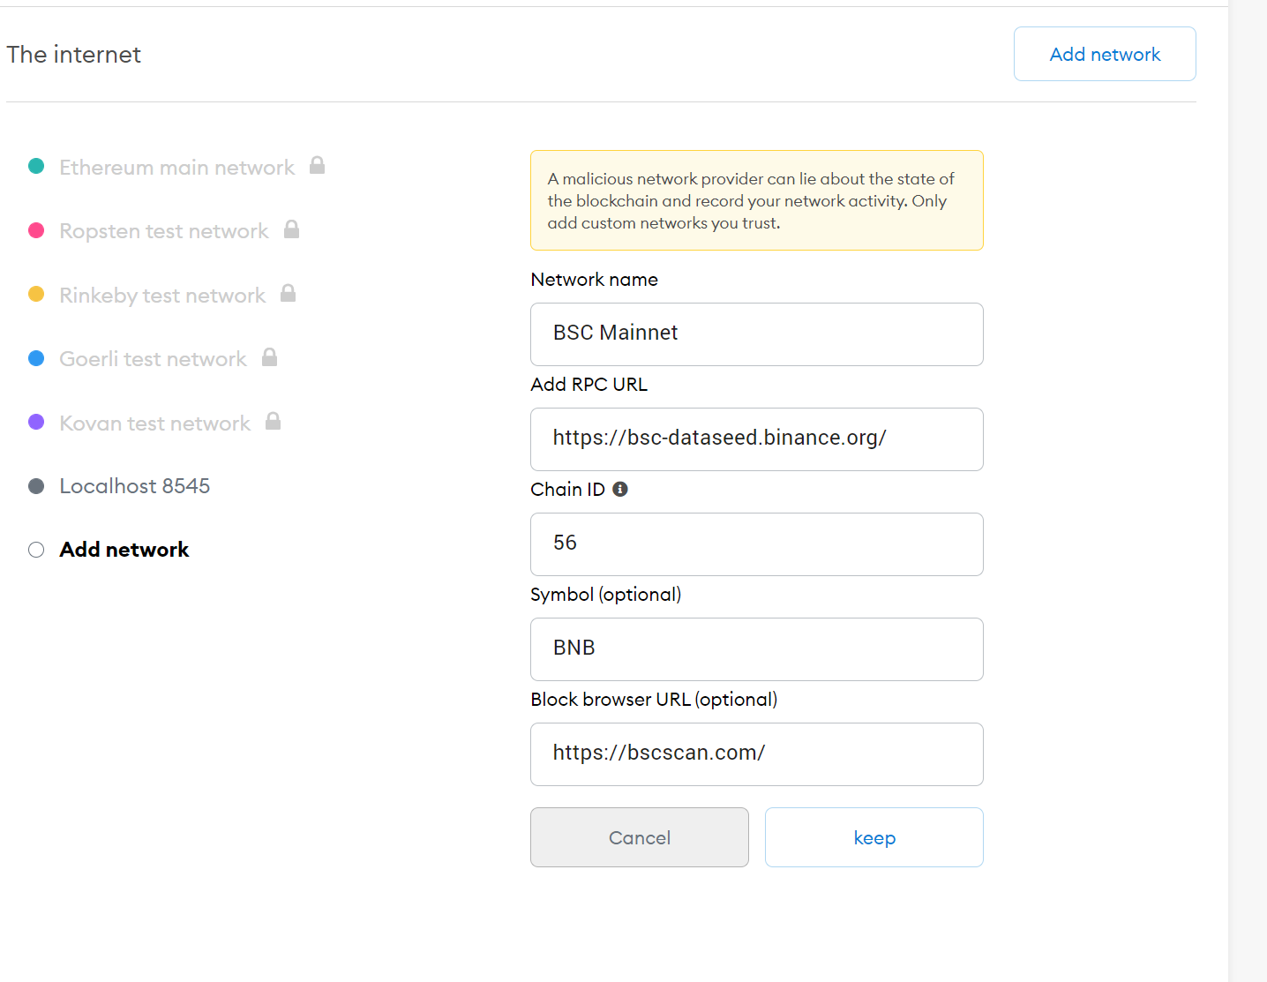
Task: Click the lock icon beside Kovan test network
Action: pos(273,421)
